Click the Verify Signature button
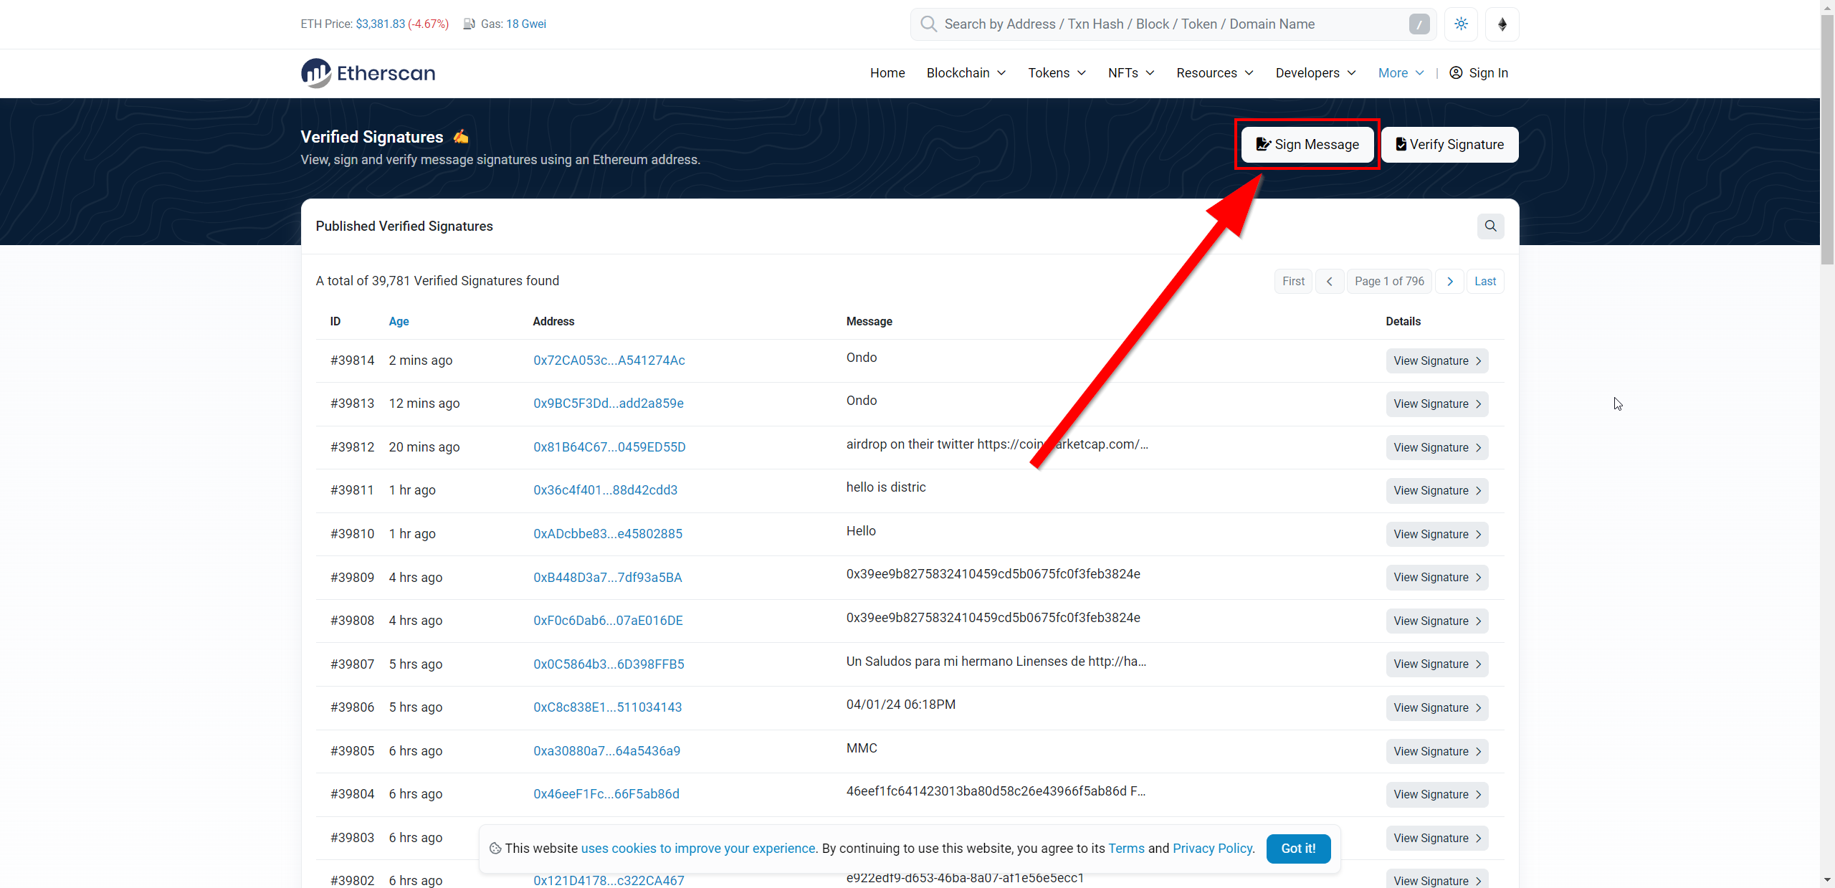The height and width of the screenshot is (888, 1835). 1449,145
